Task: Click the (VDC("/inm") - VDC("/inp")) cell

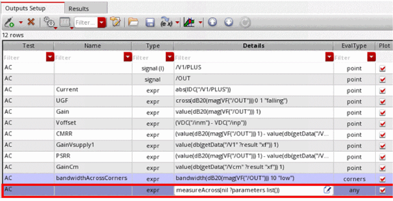Action: pyautogui.click(x=254, y=123)
